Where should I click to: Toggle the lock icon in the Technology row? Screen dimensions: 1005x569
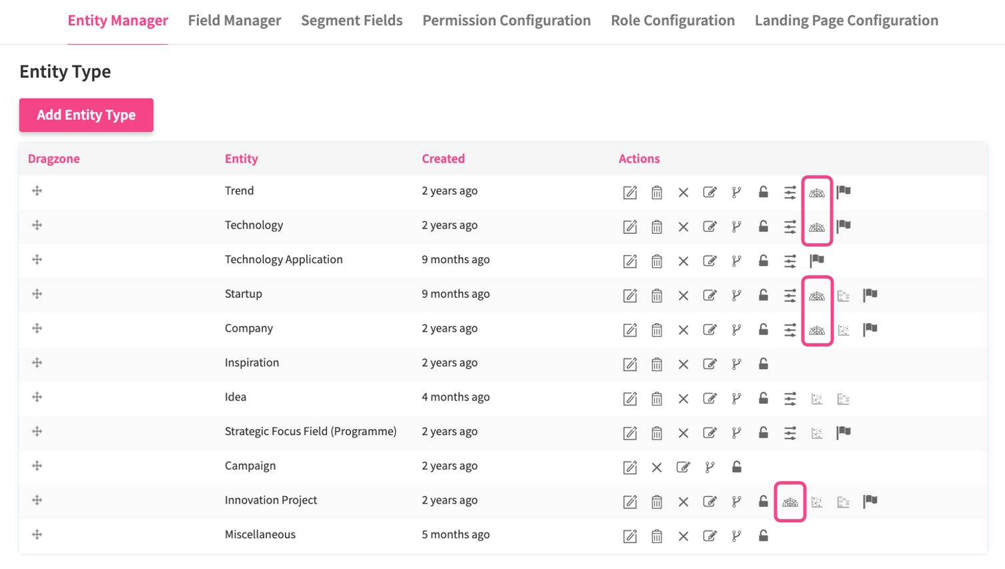[763, 227]
